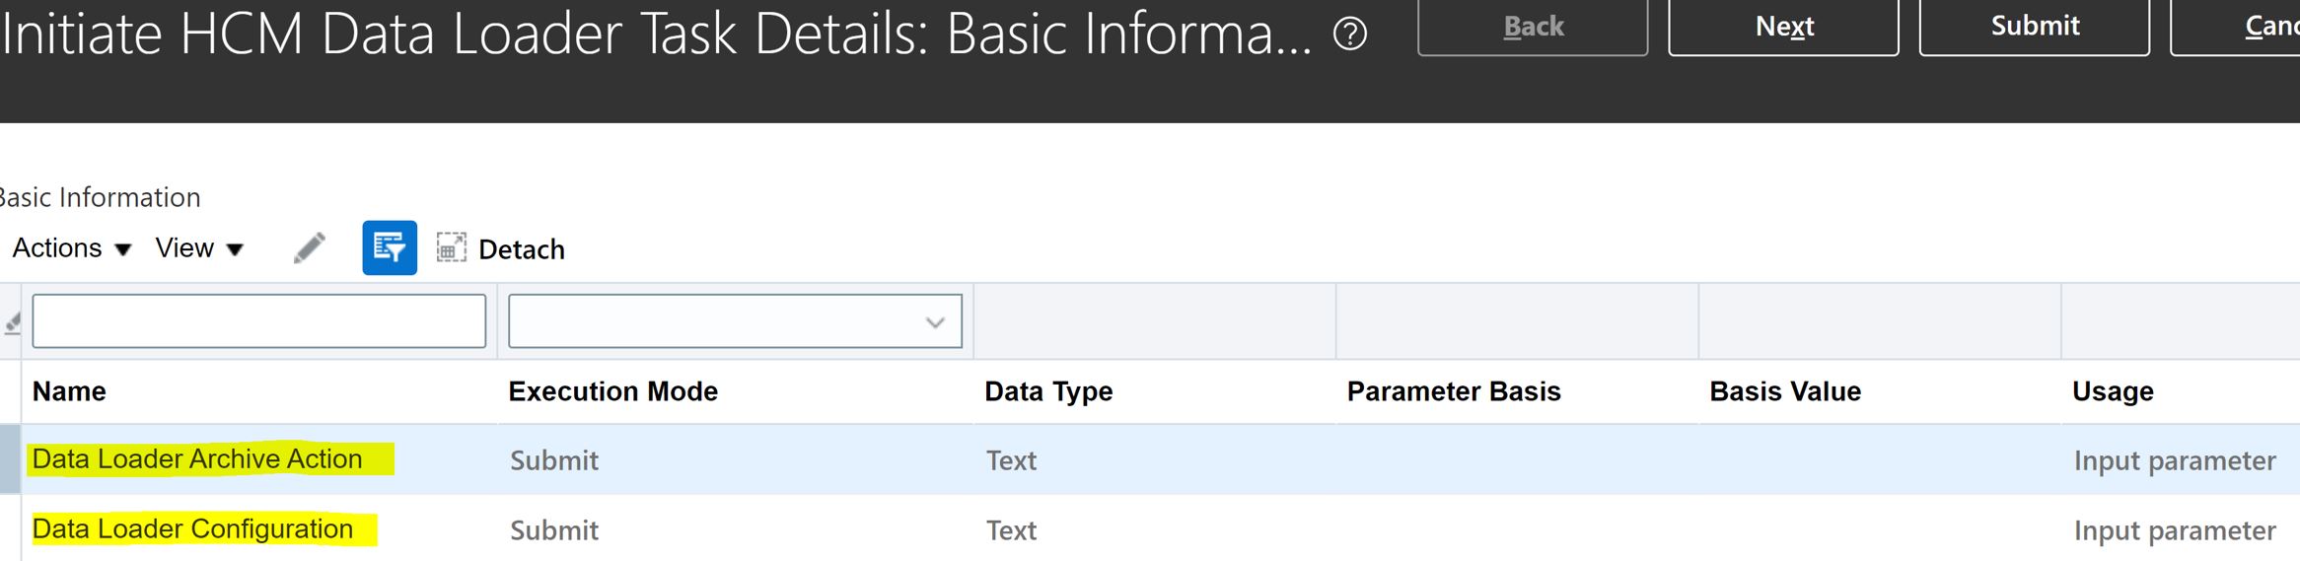Select the Data Loader Configuration row
Image resolution: width=2300 pixels, height=561 pixels.
(x=192, y=529)
